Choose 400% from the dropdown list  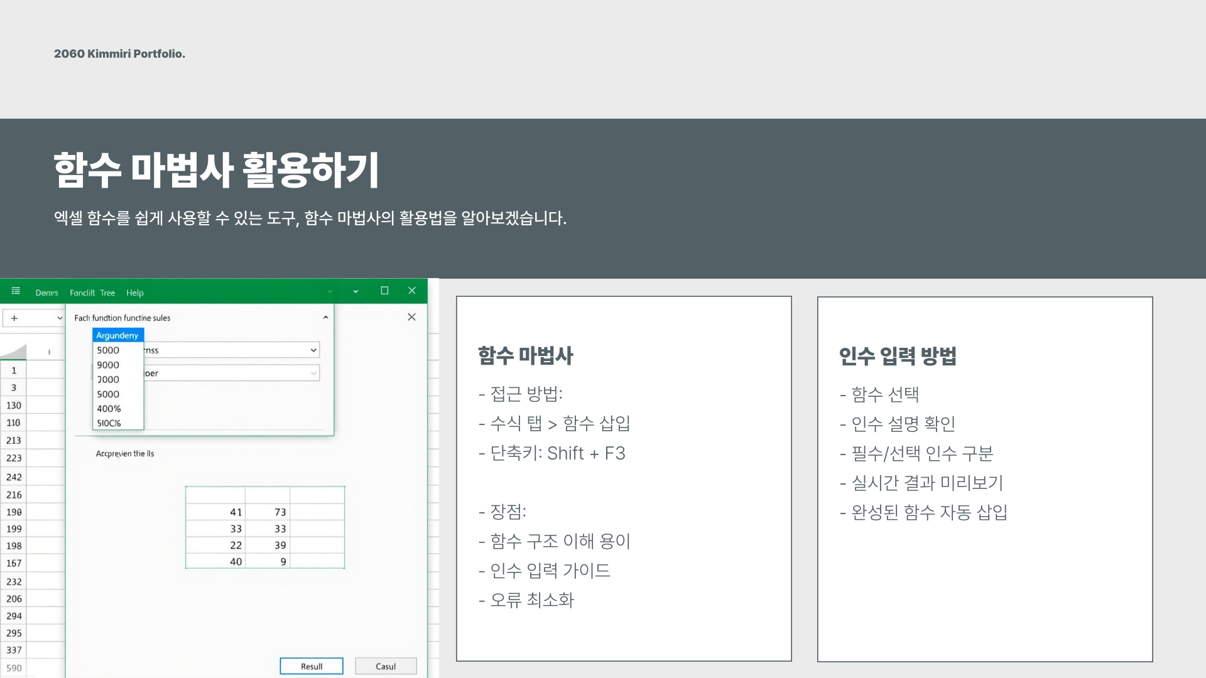tap(109, 409)
